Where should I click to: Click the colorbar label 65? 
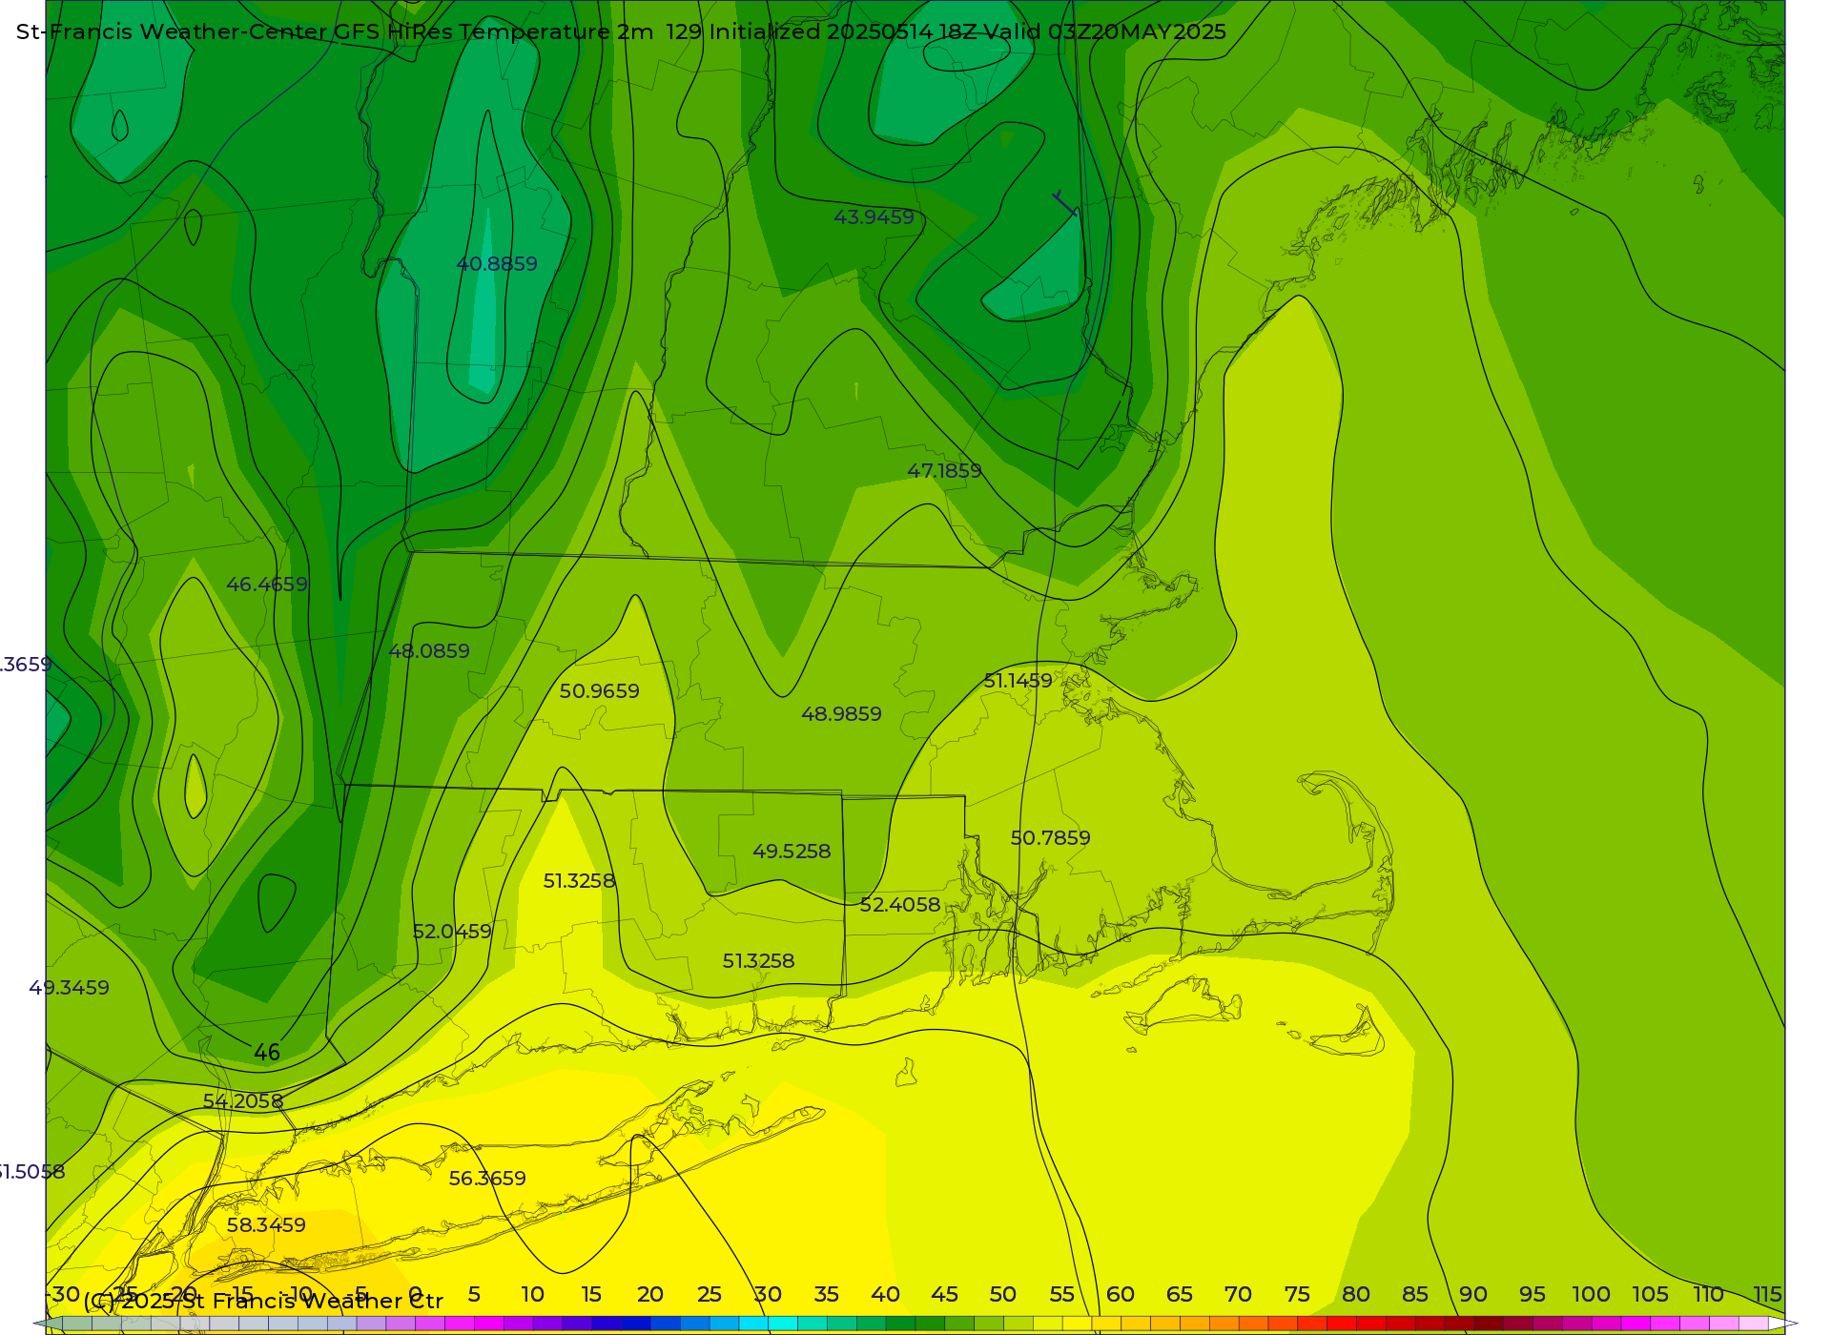[x=1180, y=1295]
